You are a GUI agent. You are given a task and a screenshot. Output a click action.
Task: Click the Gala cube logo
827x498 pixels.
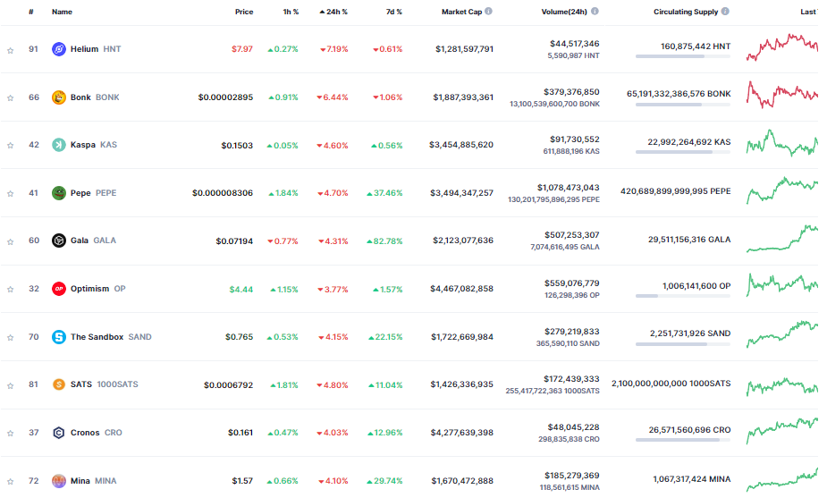coord(58,241)
